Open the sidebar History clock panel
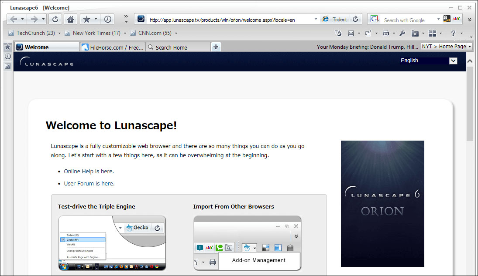This screenshot has height=276, width=478. tap(7, 56)
